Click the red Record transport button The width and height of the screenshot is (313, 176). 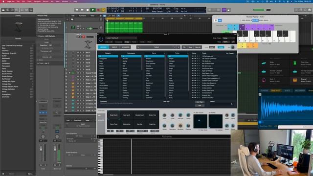coord(98,10)
